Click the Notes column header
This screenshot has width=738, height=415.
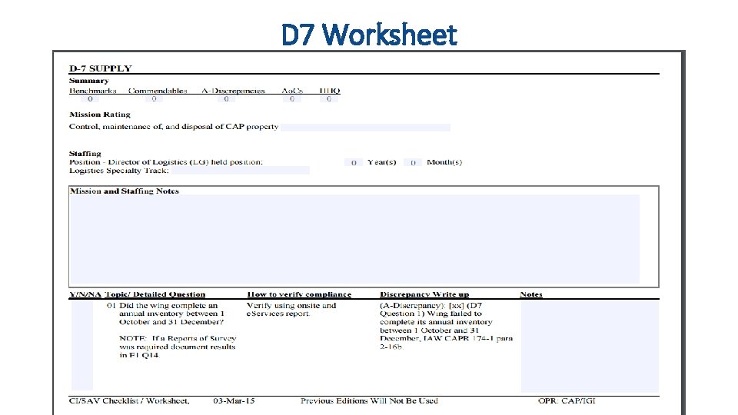point(531,294)
